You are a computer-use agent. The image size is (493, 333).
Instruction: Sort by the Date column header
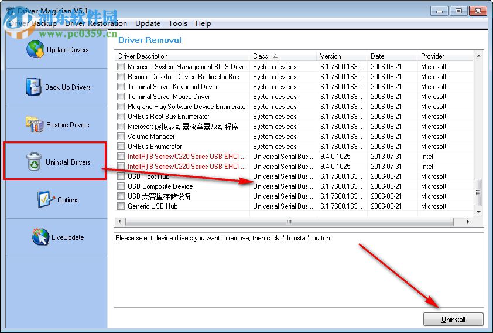[x=392, y=56]
